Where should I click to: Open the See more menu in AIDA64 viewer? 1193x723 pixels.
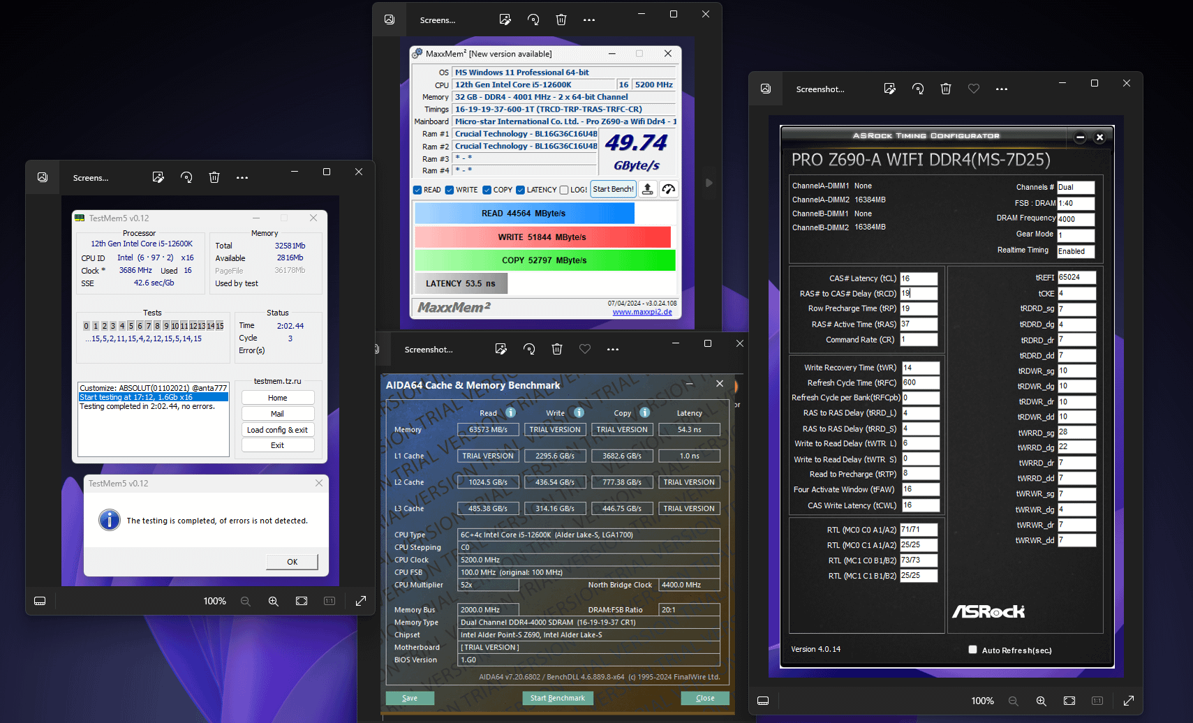click(x=613, y=350)
